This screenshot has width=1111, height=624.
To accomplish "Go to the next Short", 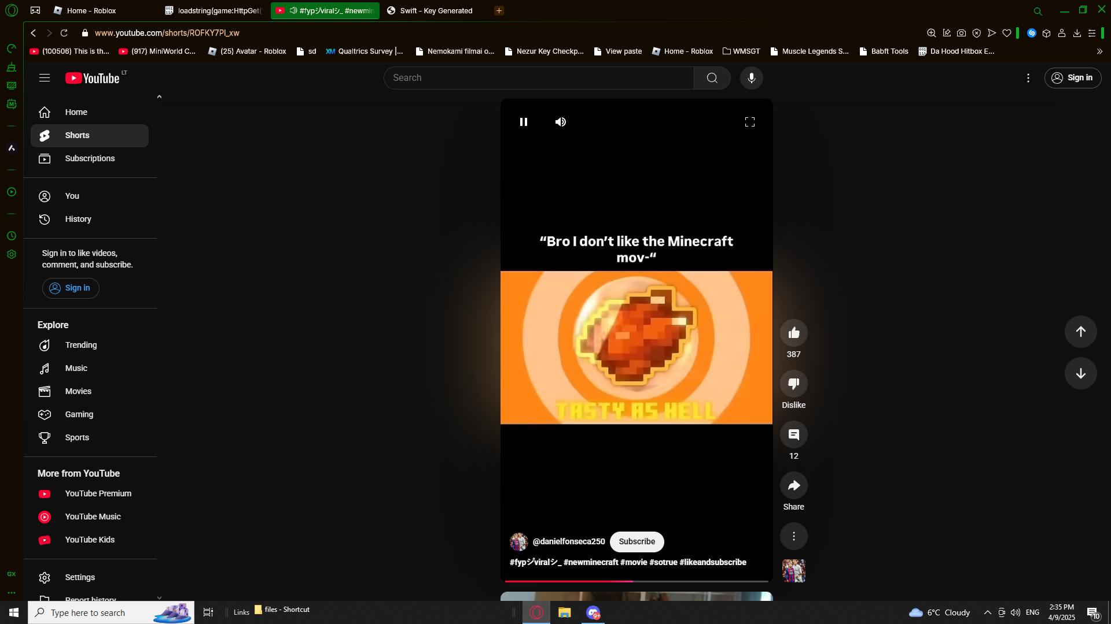I will (1081, 373).
